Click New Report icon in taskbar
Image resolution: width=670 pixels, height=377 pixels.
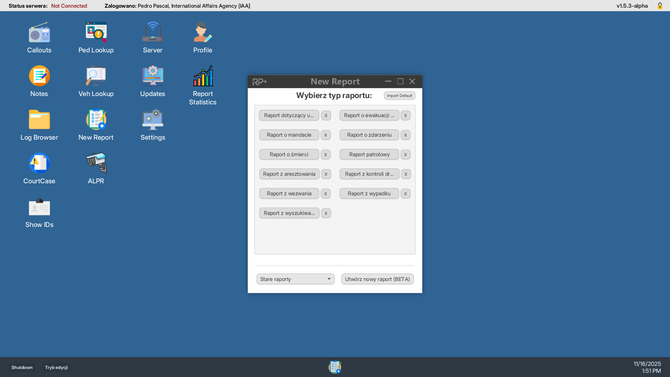(335, 367)
